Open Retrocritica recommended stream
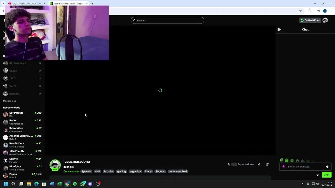335x188 pixels. point(22,130)
